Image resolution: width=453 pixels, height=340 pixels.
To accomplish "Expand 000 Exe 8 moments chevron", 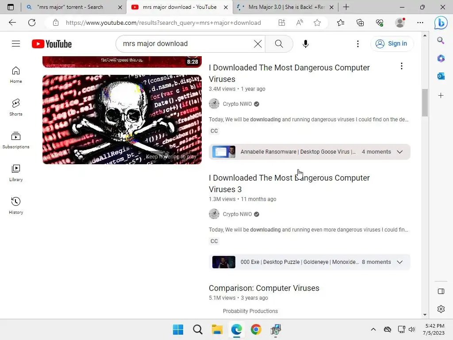I will point(399,262).
